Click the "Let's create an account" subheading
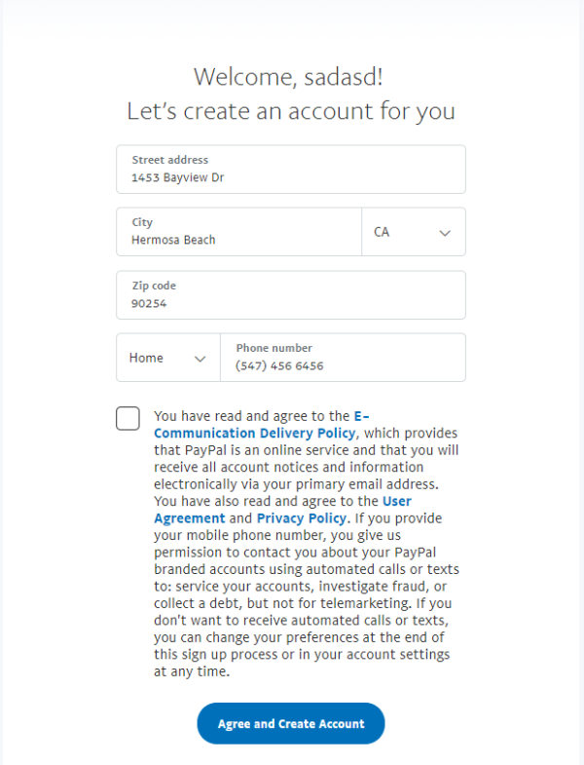The width and height of the screenshot is (584, 765). (291, 111)
